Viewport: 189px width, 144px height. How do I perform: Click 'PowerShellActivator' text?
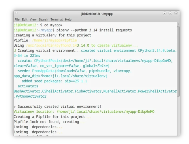point(157,91)
